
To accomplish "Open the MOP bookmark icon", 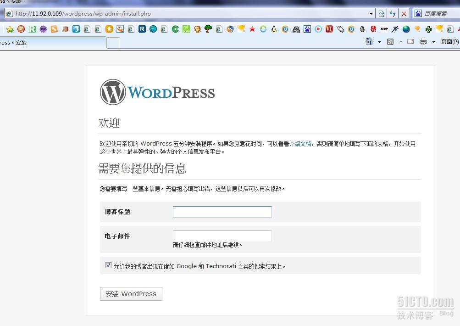I will (x=384, y=29).
